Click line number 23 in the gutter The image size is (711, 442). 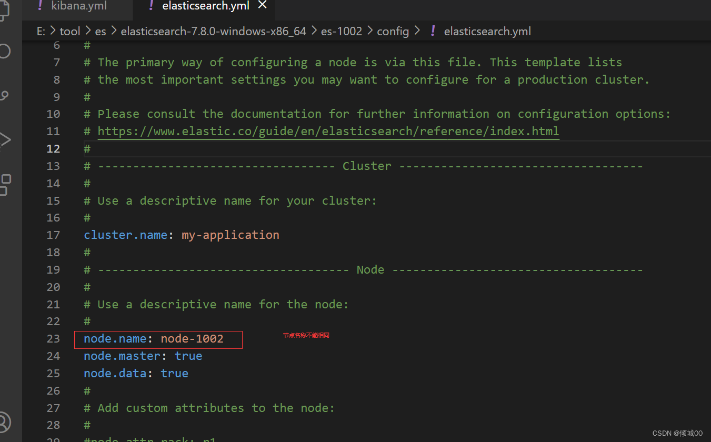(x=53, y=338)
